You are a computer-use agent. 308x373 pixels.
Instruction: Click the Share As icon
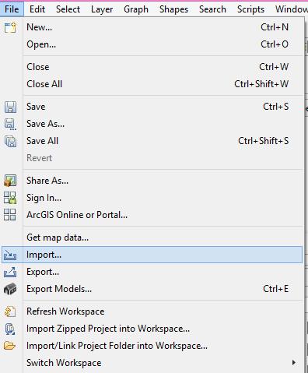pyautogui.click(x=10, y=181)
